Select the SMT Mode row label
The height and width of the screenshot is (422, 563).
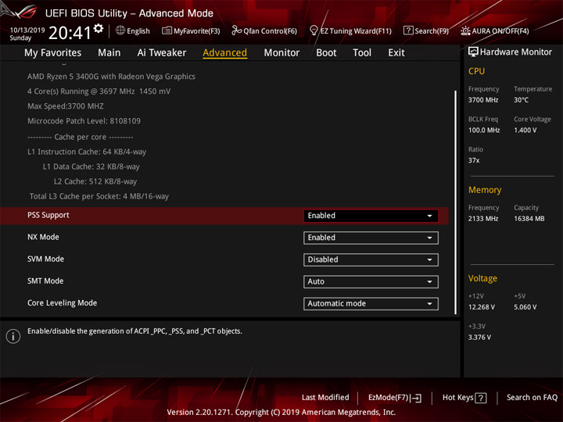click(x=45, y=281)
